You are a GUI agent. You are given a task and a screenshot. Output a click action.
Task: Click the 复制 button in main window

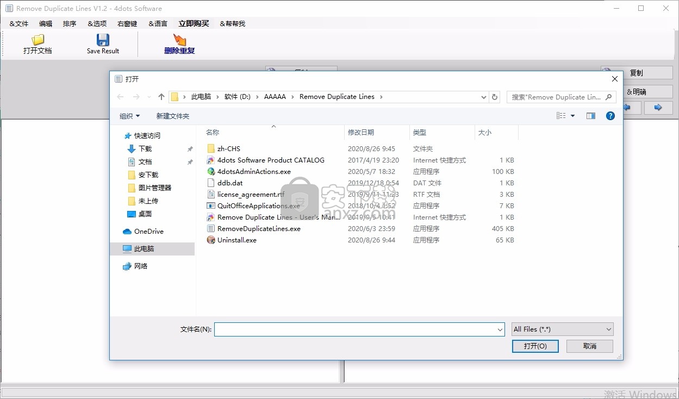[637, 73]
